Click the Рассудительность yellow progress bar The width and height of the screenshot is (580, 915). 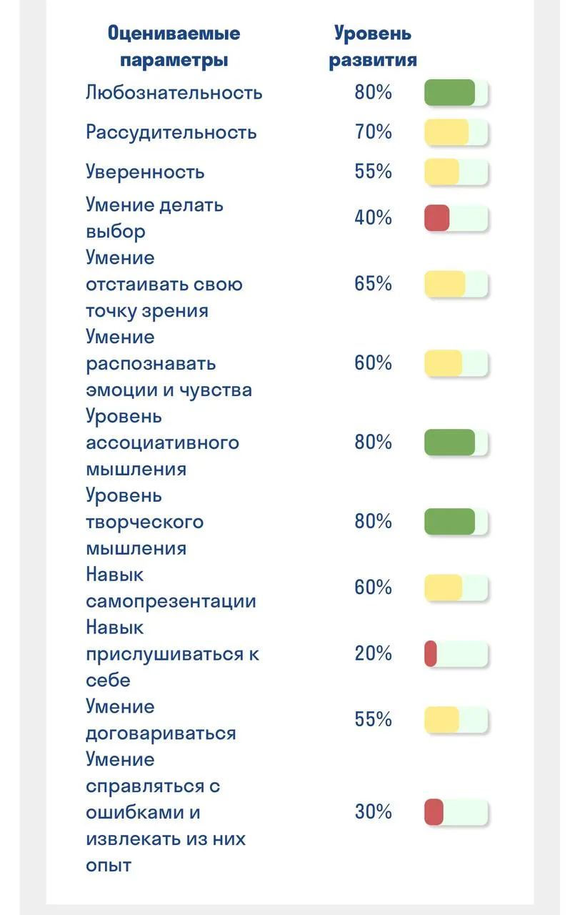(x=456, y=133)
